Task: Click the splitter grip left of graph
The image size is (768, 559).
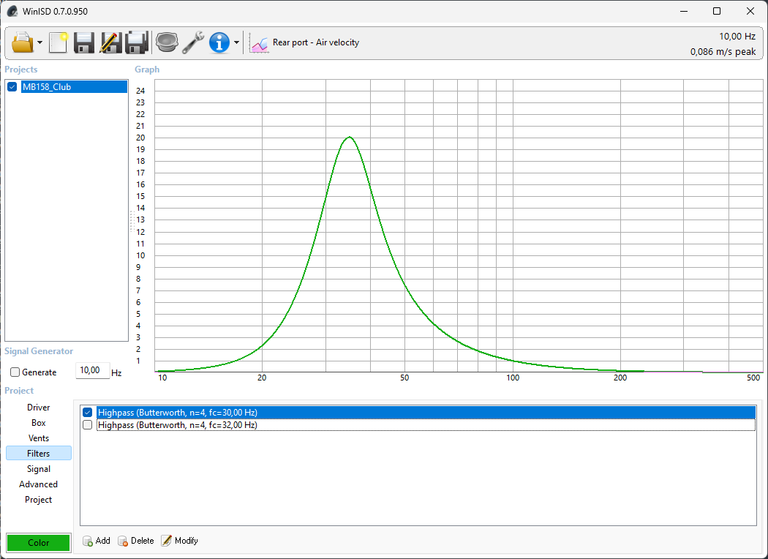Action: tap(132, 222)
